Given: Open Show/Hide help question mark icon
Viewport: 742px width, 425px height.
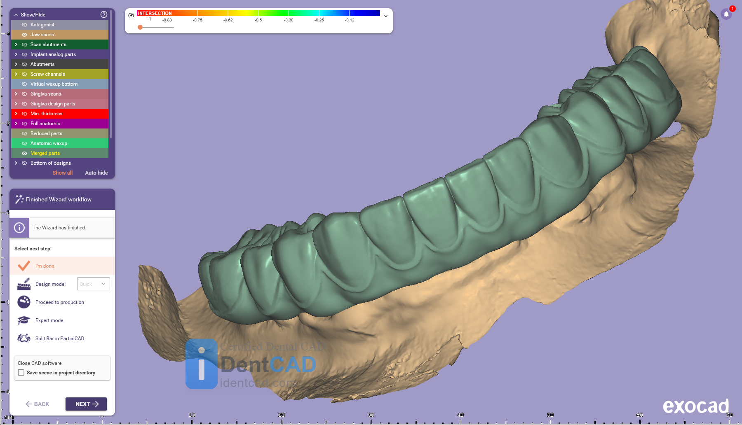Looking at the screenshot, I should pos(104,14).
